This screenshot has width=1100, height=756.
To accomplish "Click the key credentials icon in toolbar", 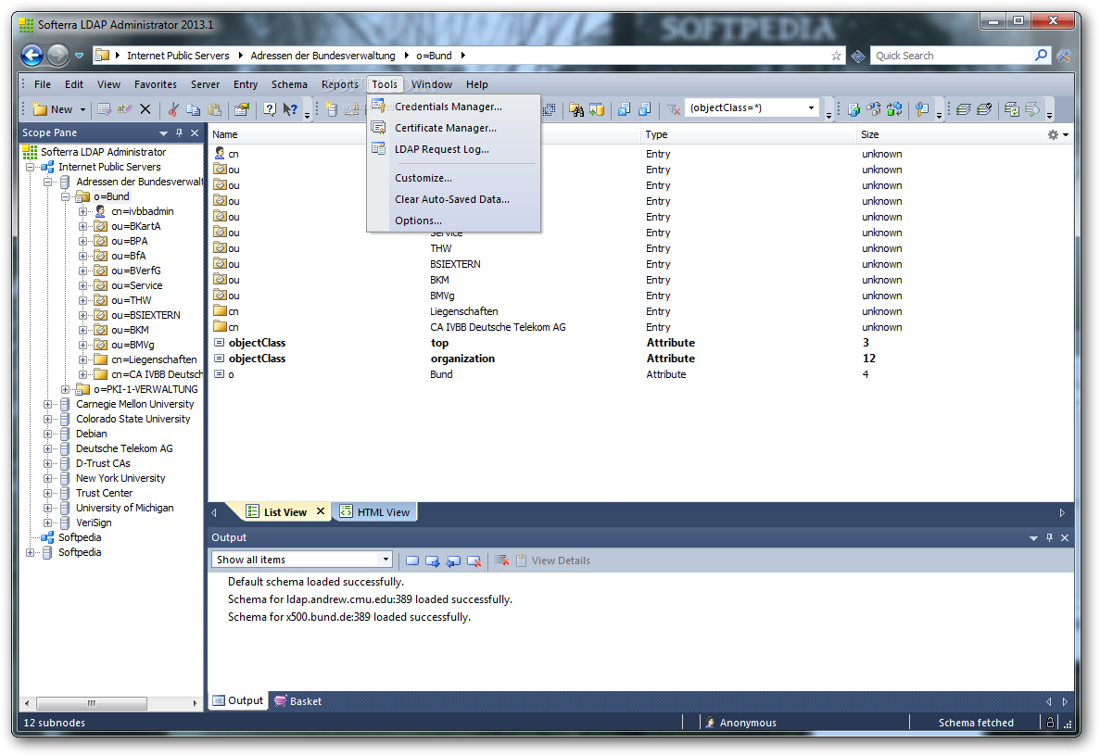I will pyautogui.click(x=922, y=109).
